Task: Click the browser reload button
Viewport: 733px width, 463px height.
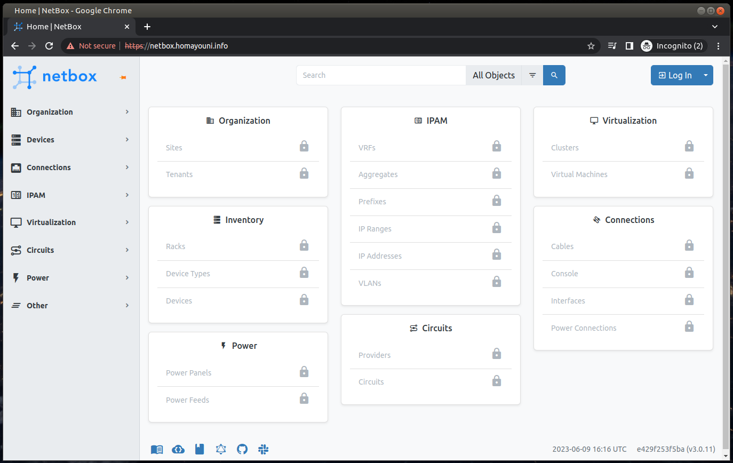Action: [49, 46]
